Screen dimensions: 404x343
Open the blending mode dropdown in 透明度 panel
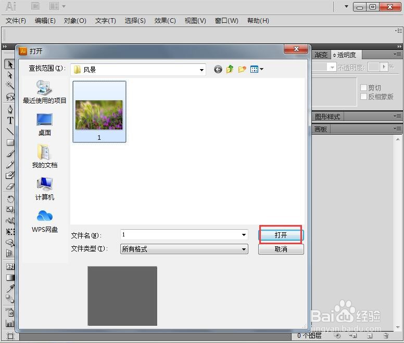click(x=332, y=67)
